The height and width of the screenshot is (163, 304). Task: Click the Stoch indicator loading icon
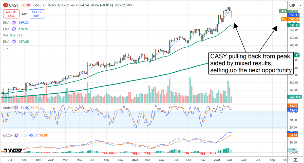[16, 108]
